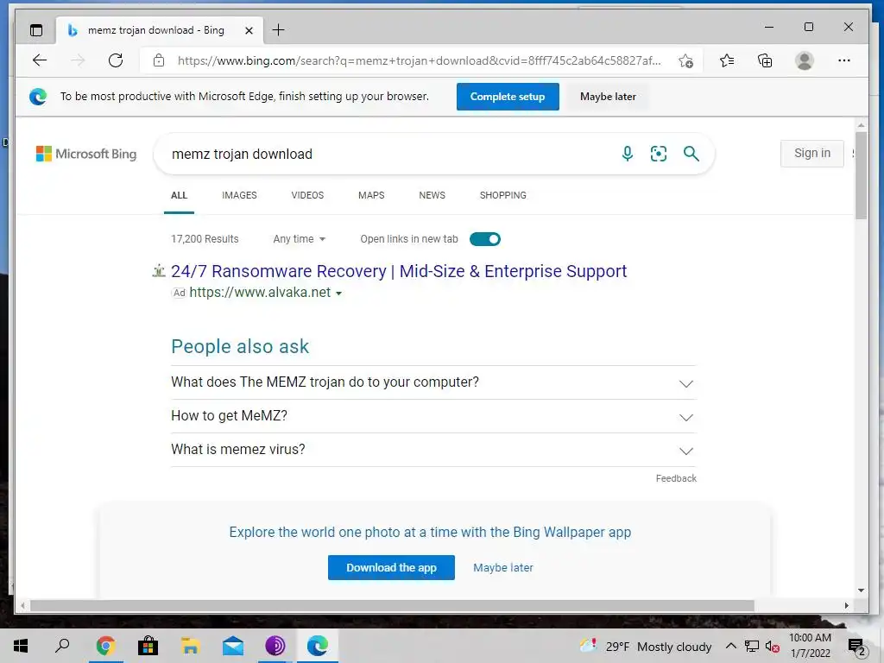Click in the Bing search text field
884x663 pixels.
[389, 154]
